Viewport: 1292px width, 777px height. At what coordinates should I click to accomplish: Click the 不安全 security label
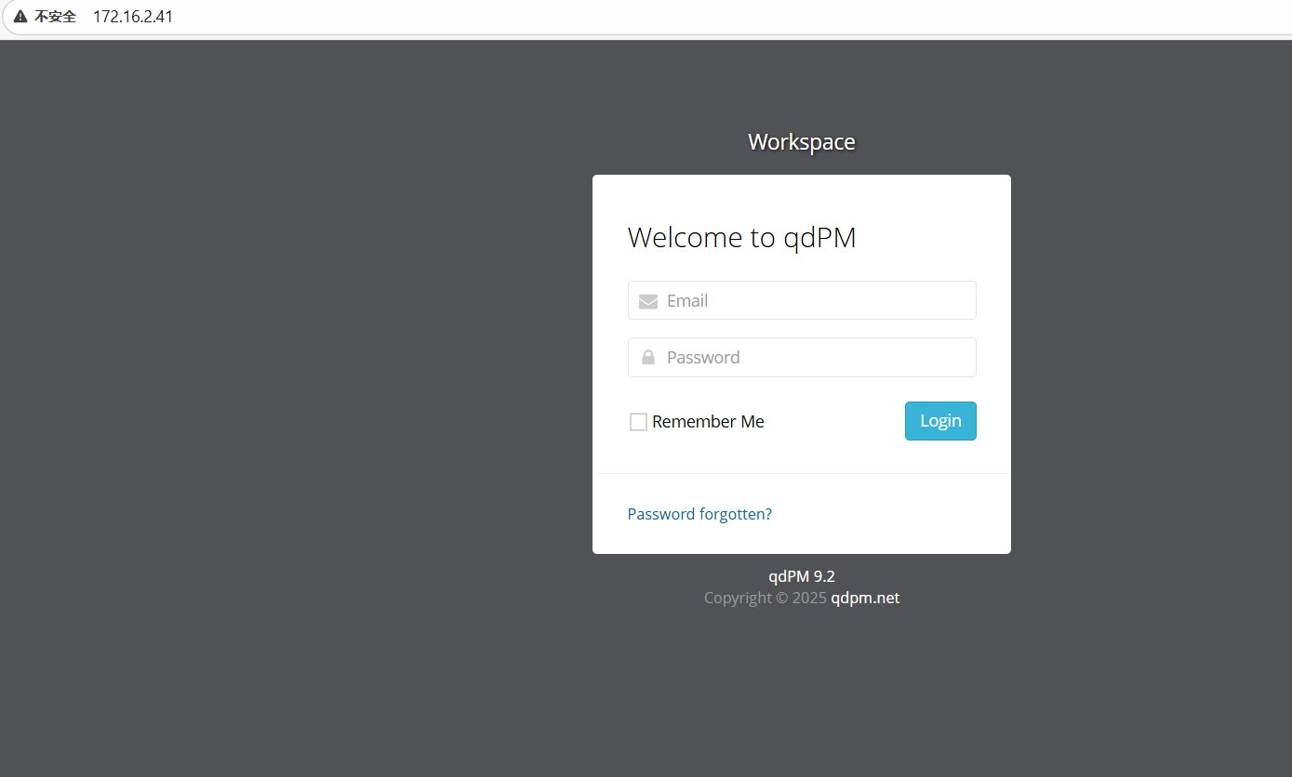pyautogui.click(x=56, y=17)
